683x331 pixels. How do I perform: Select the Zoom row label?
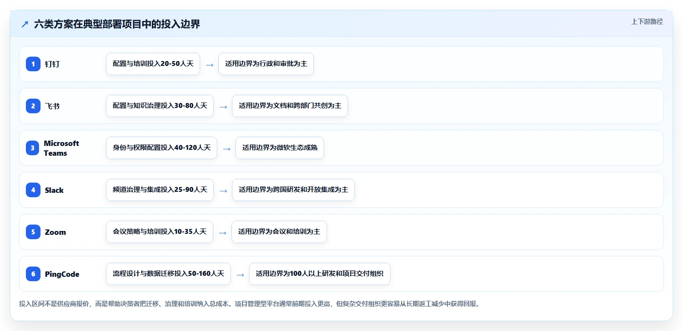pos(55,232)
